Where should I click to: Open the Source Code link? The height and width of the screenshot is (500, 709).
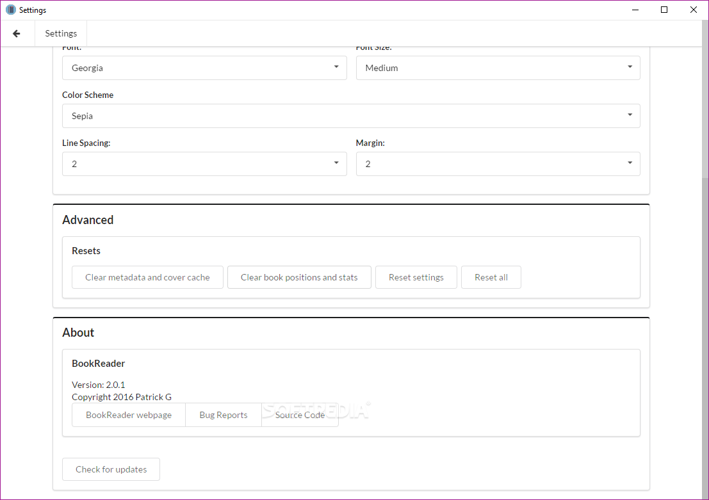coord(300,415)
